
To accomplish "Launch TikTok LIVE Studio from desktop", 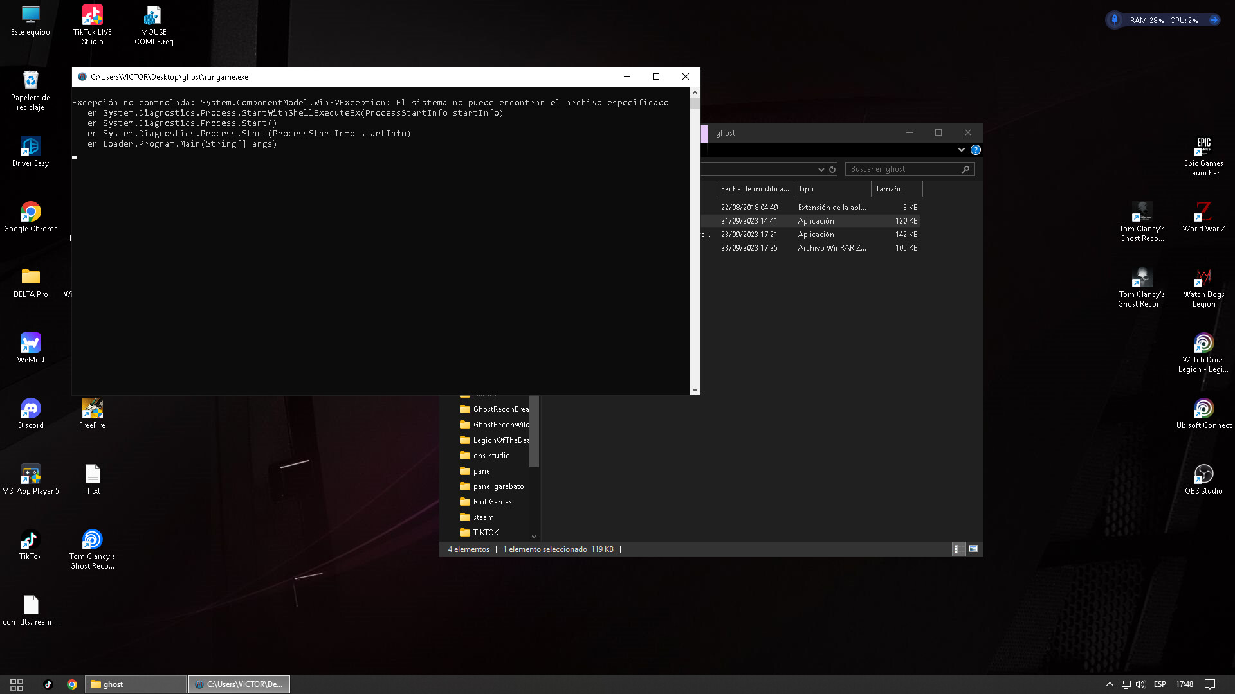I will [x=92, y=16].
